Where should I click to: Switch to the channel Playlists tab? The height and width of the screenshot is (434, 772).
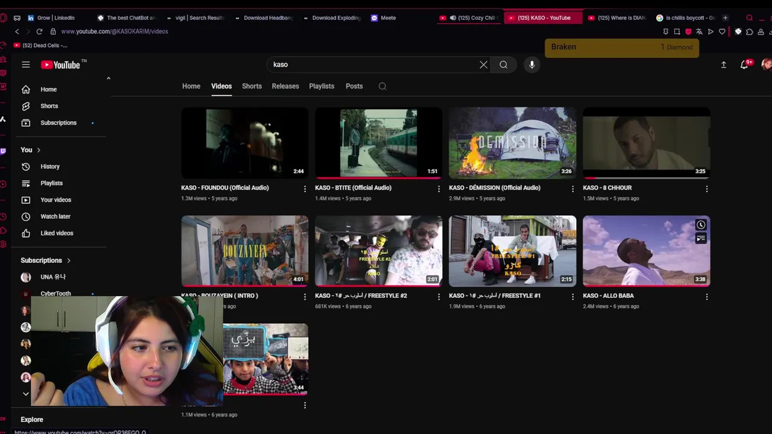[x=321, y=86]
